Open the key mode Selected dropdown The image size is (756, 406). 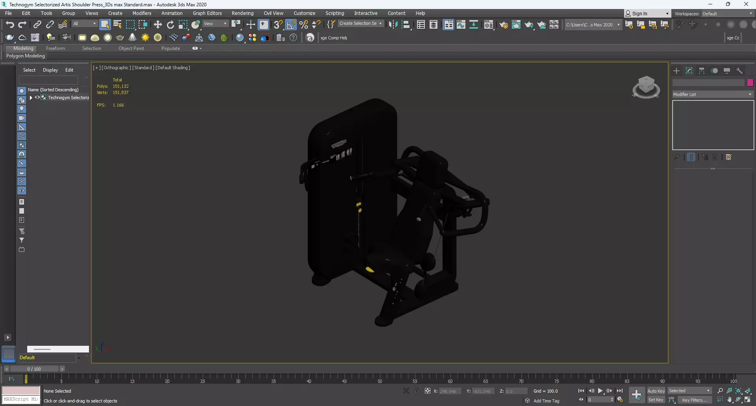tap(689, 391)
